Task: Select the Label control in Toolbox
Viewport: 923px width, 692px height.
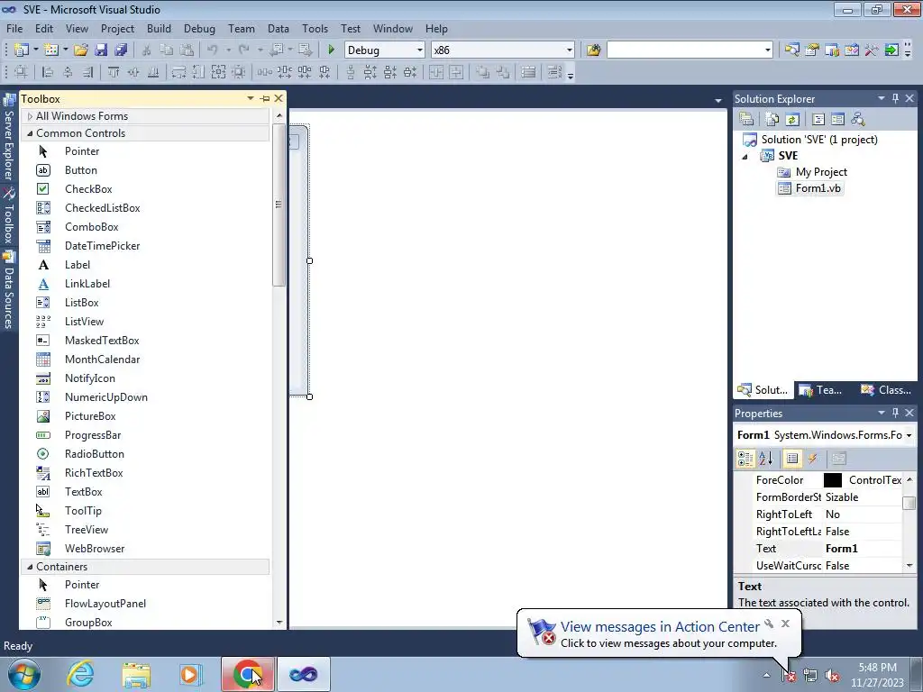Action: 78,265
